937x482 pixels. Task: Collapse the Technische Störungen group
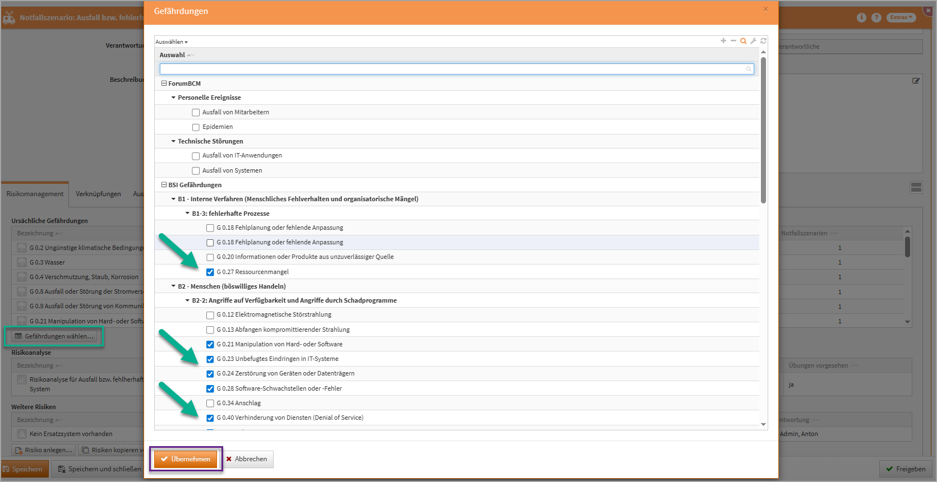[x=173, y=141]
